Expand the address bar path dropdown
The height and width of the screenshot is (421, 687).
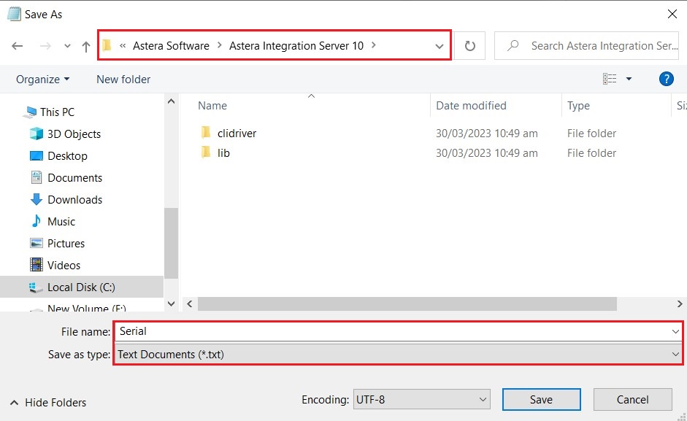point(440,46)
